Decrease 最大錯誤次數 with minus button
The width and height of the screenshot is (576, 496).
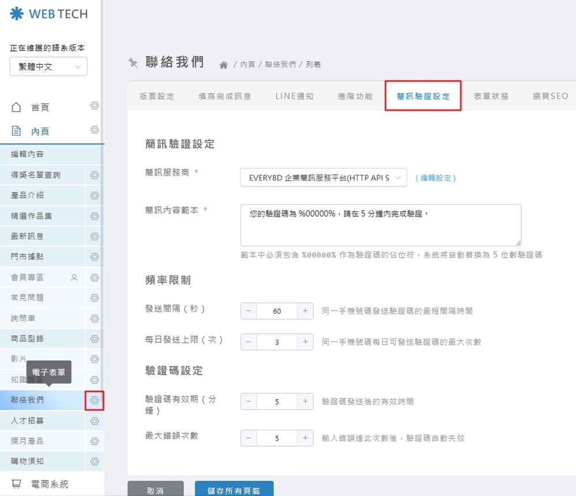pos(249,438)
